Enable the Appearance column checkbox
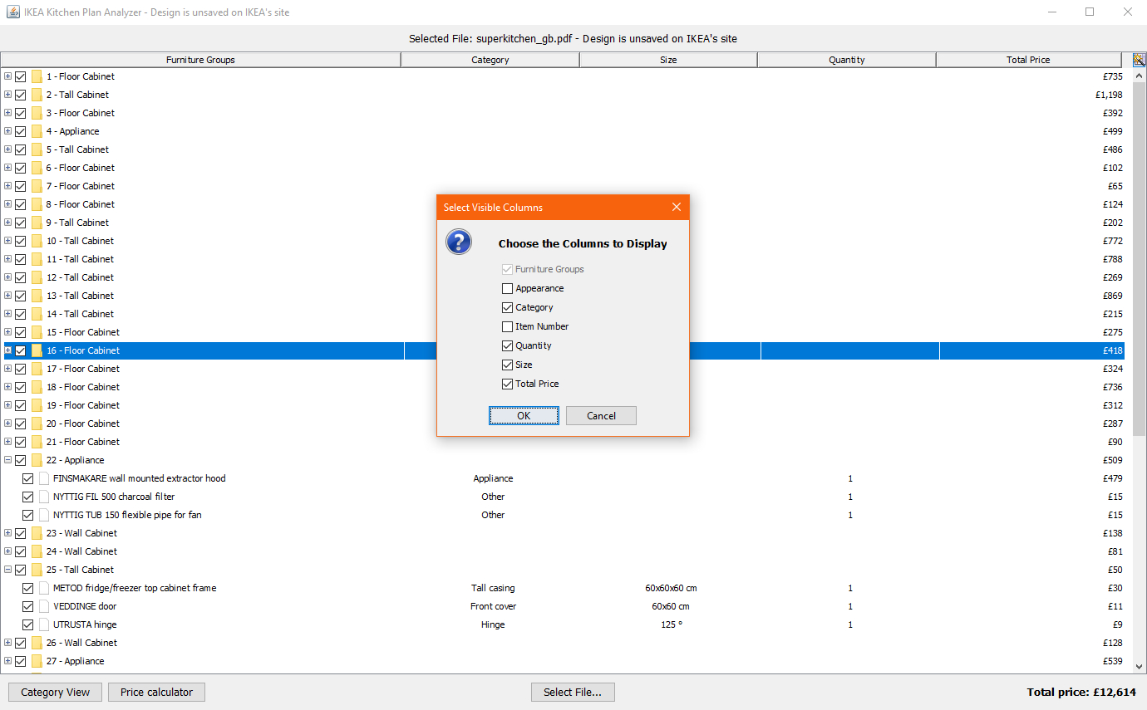 click(x=507, y=289)
